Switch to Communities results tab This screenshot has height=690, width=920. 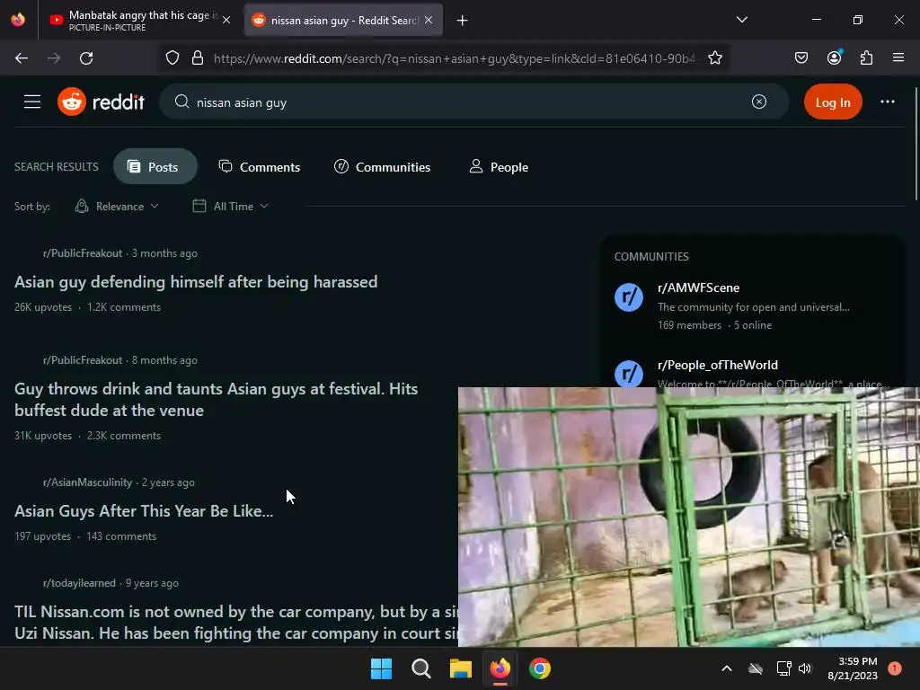pos(382,167)
